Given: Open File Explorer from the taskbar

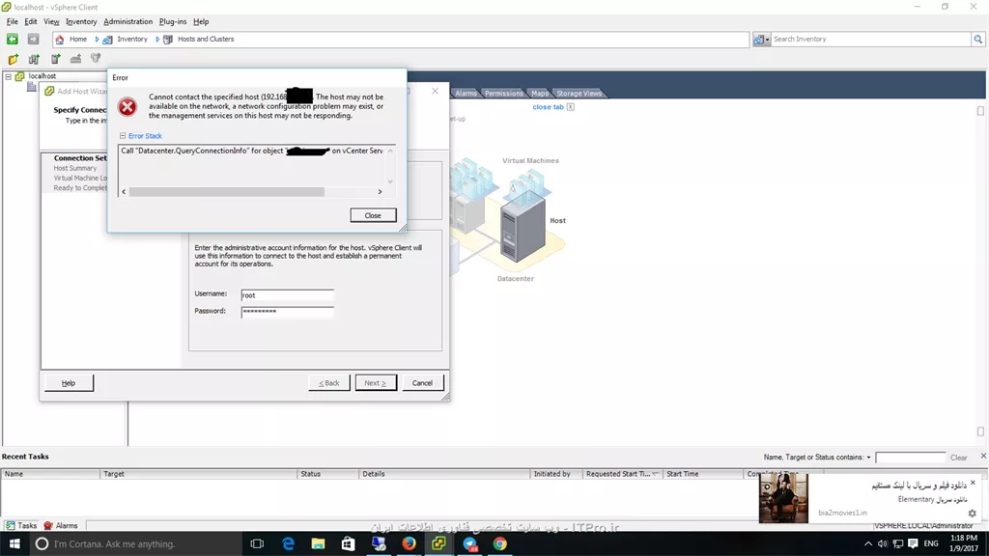Looking at the screenshot, I should (x=318, y=543).
